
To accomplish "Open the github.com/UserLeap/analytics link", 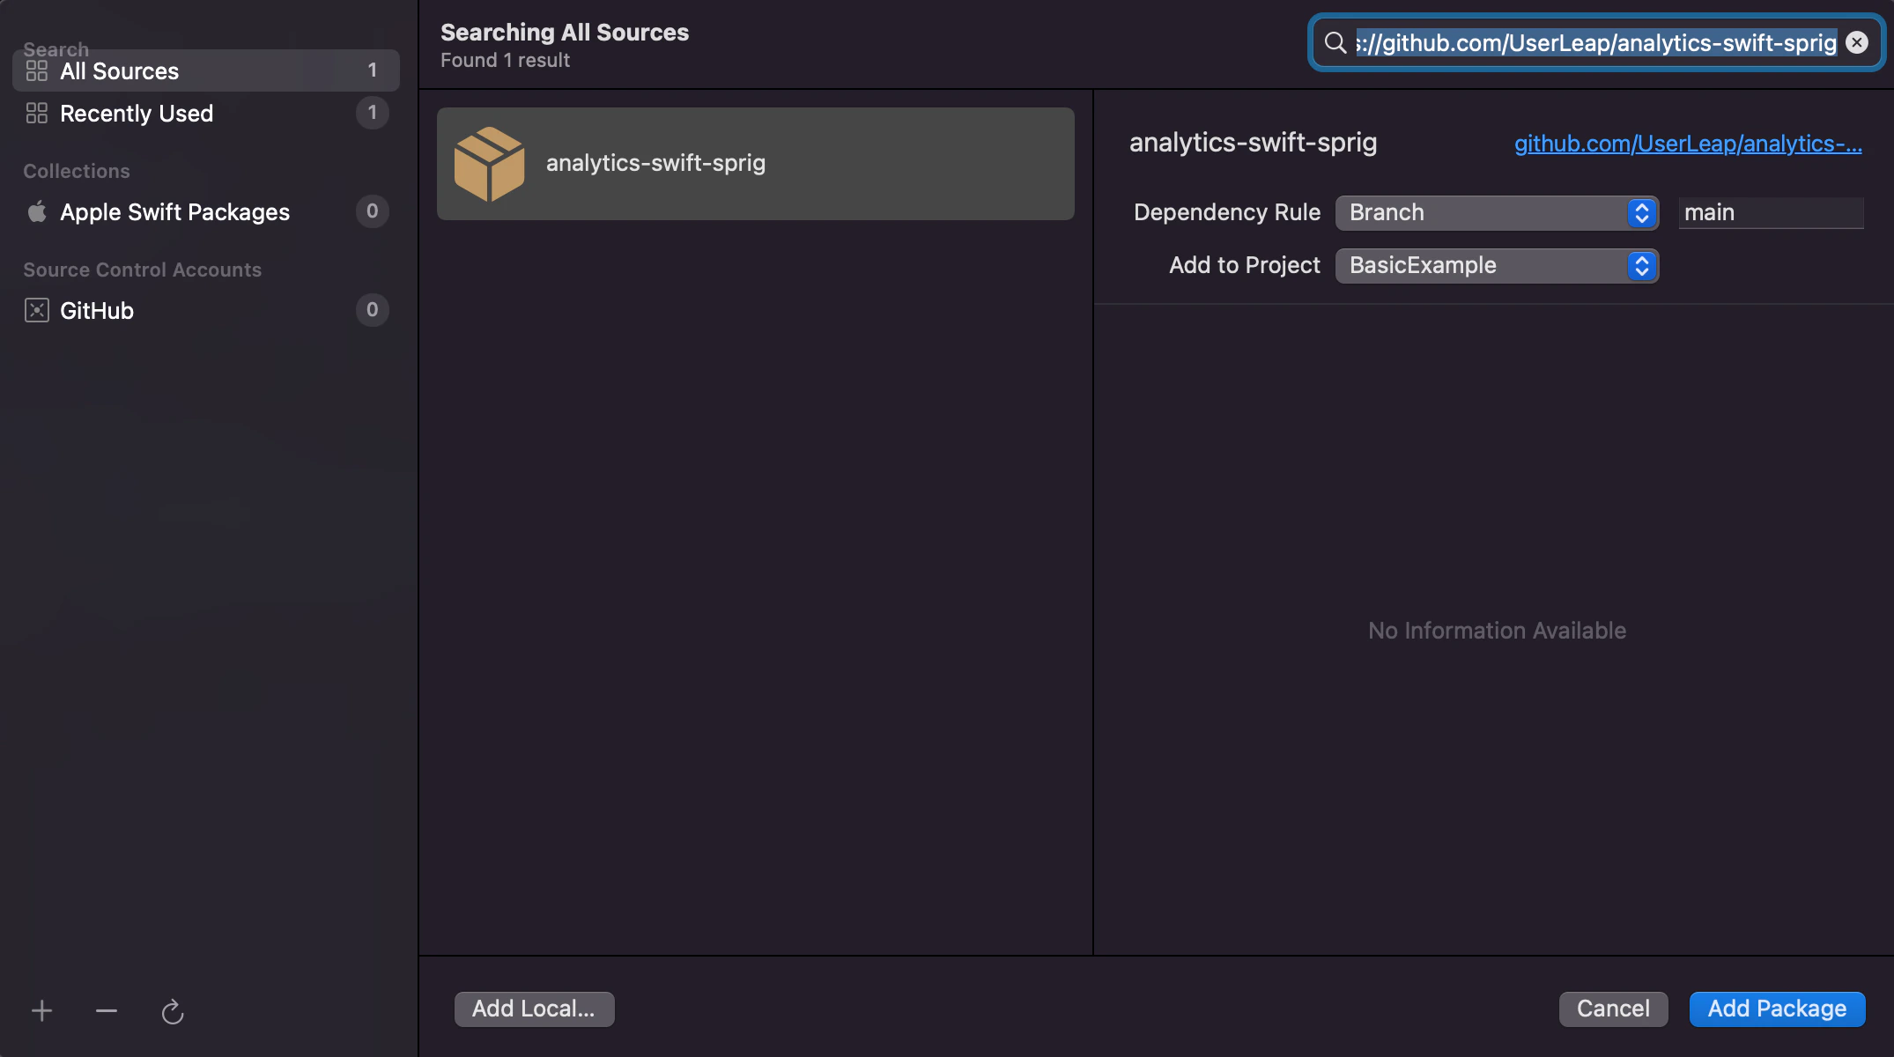I will (x=1688, y=144).
